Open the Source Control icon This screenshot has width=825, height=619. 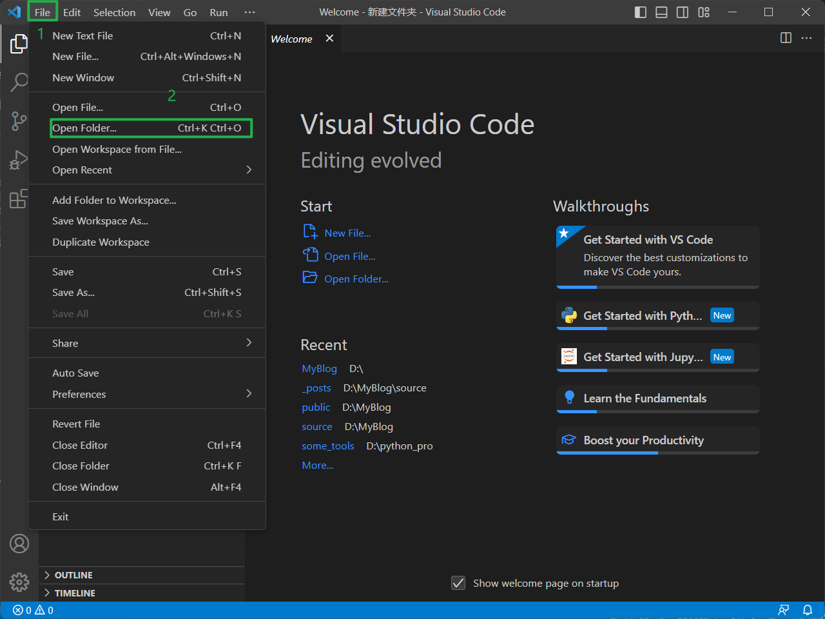(x=19, y=121)
